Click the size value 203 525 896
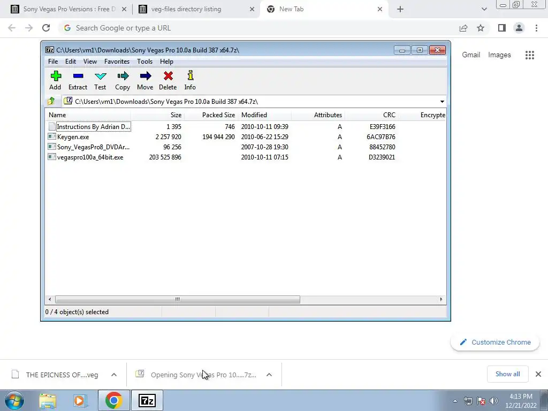 (165, 157)
